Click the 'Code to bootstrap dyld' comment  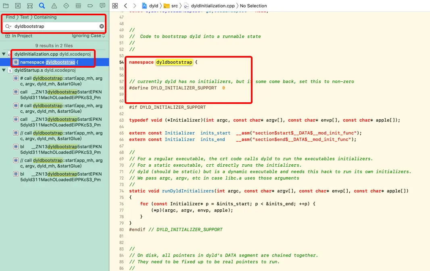click(x=195, y=36)
